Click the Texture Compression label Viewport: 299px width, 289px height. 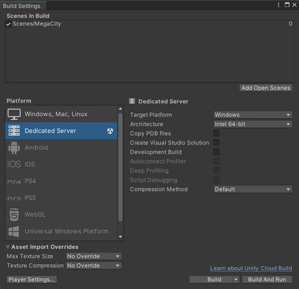click(x=35, y=266)
